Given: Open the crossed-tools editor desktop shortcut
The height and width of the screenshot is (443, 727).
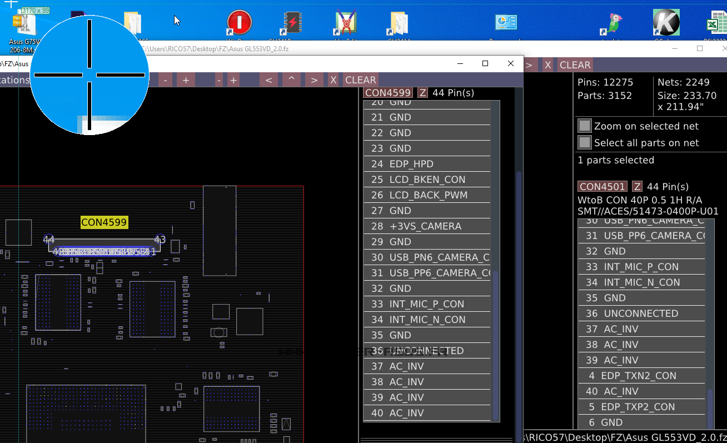Looking at the screenshot, I should [x=346, y=23].
